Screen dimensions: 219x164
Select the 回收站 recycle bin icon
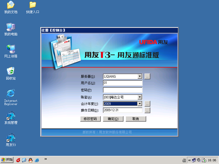coord(11,74)
